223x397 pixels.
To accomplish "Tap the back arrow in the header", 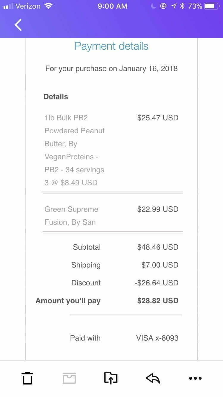I will (18, 25).
